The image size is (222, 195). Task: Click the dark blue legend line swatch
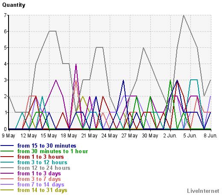click(x=7, y=146)
